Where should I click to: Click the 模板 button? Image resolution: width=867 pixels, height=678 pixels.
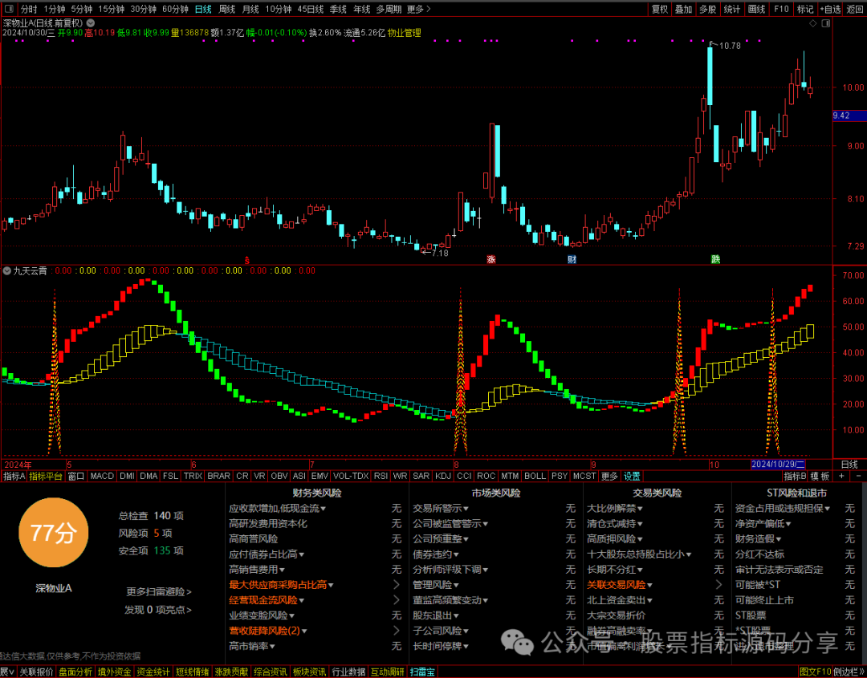pos(820,477)
